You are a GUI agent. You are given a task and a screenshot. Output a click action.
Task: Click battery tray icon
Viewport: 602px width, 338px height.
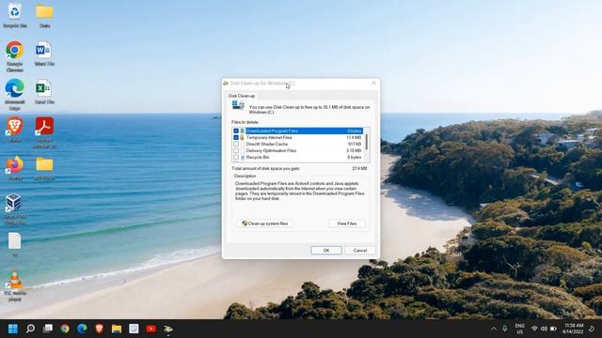coord(553,329)
